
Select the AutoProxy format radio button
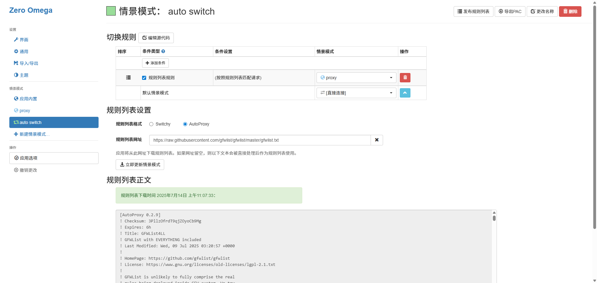pos(185,124)
